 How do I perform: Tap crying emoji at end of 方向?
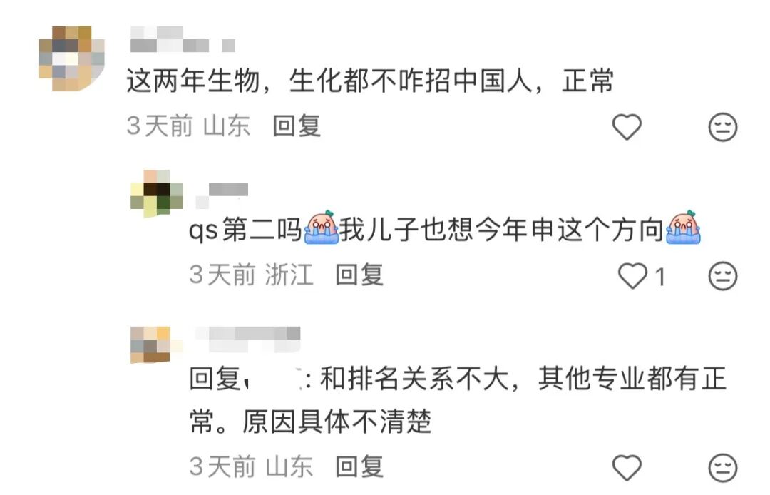click(x=683, y=228)
